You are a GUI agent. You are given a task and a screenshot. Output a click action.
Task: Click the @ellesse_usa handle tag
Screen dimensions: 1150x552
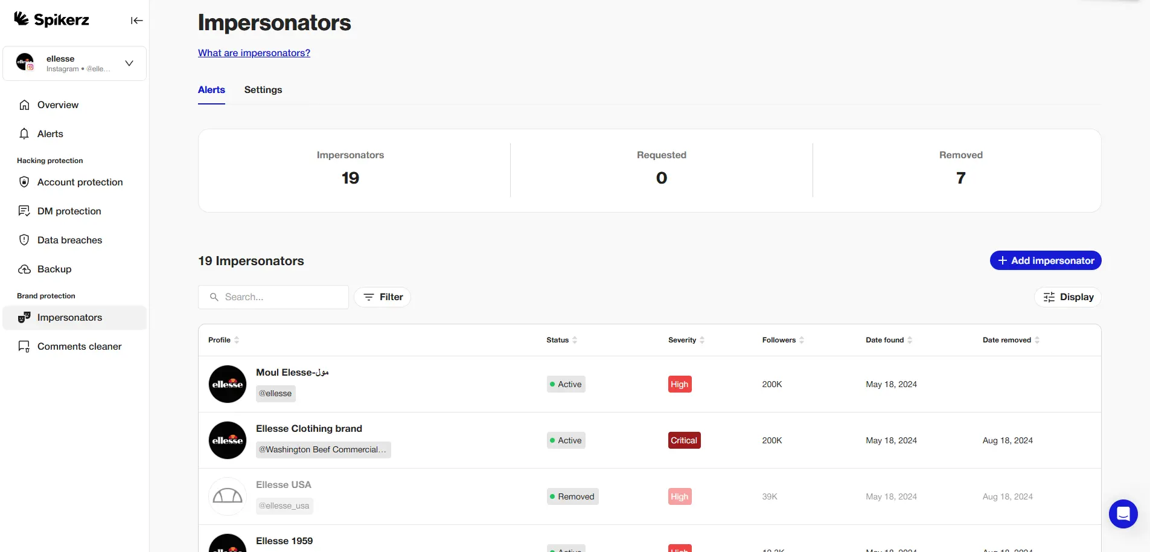[x=284, y=506]
